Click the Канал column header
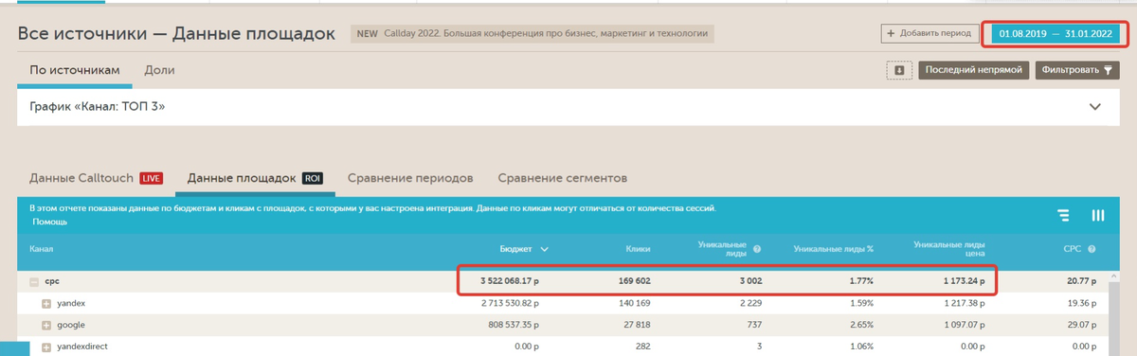This screenshot has height=356, width=1137. (42, 249)
